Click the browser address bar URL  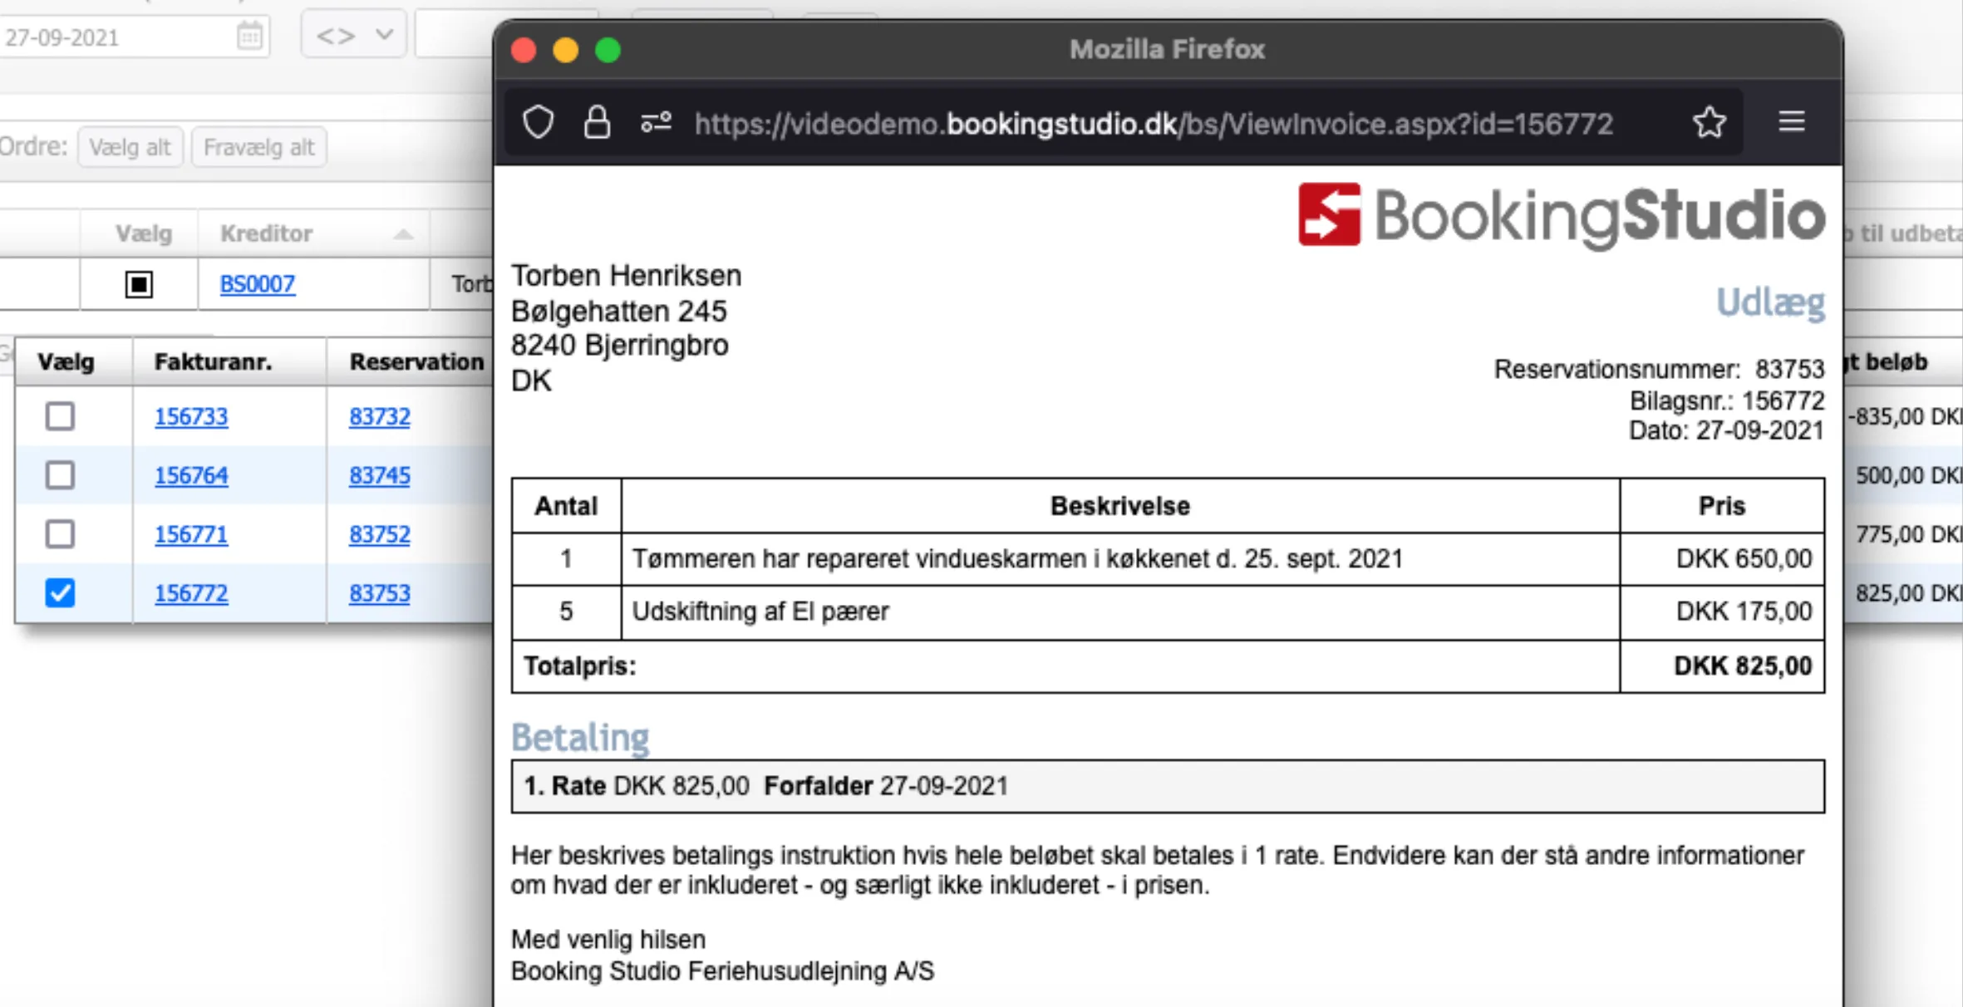[x=1155, y=122]
